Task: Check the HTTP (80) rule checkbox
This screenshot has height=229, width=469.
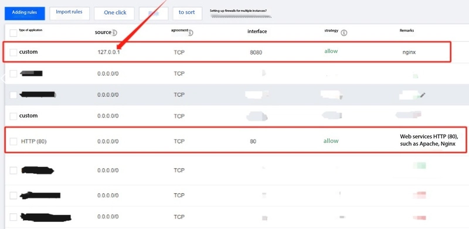Action: tap(13, 141)
